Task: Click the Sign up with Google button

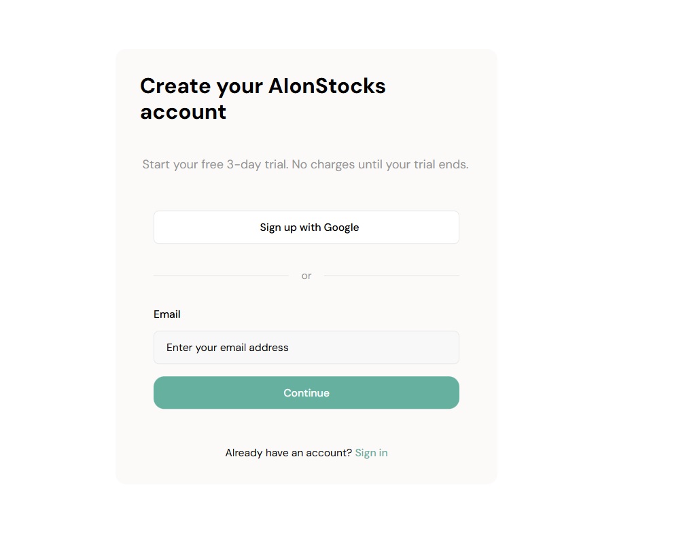Action: pyautogui.click(x=306, y=227)
